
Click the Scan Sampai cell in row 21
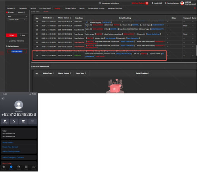coord(79,34)
